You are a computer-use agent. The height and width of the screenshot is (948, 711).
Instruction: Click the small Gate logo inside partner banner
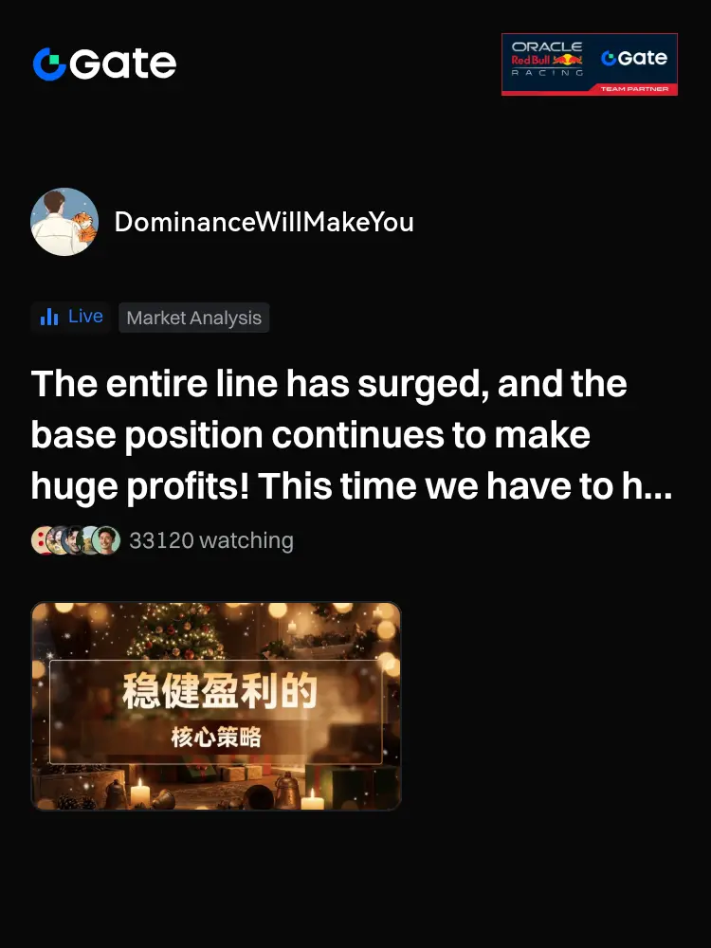(634, 58)
